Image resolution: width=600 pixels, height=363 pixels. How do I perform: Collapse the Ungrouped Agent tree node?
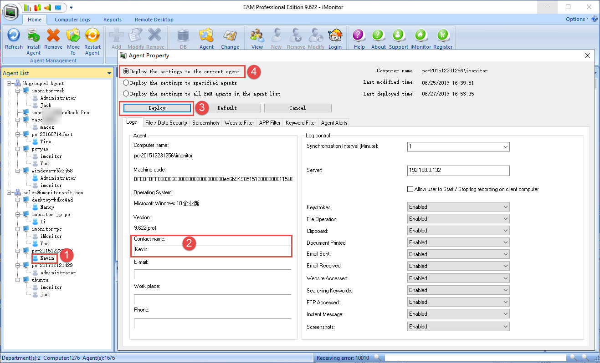(10, 83)
